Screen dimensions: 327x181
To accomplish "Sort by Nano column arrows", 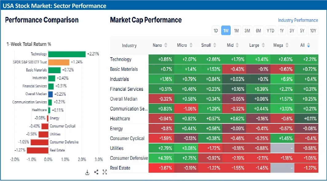I will point(166,45).
